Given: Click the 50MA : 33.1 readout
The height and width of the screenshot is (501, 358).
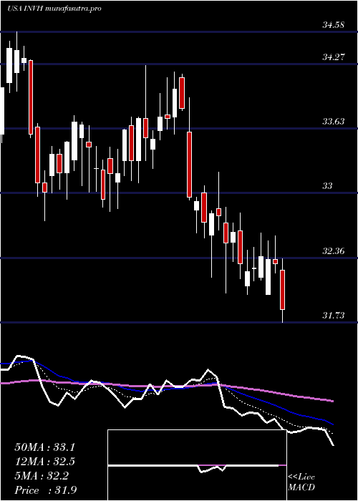Looking at the screenshot, I should 44,447.
